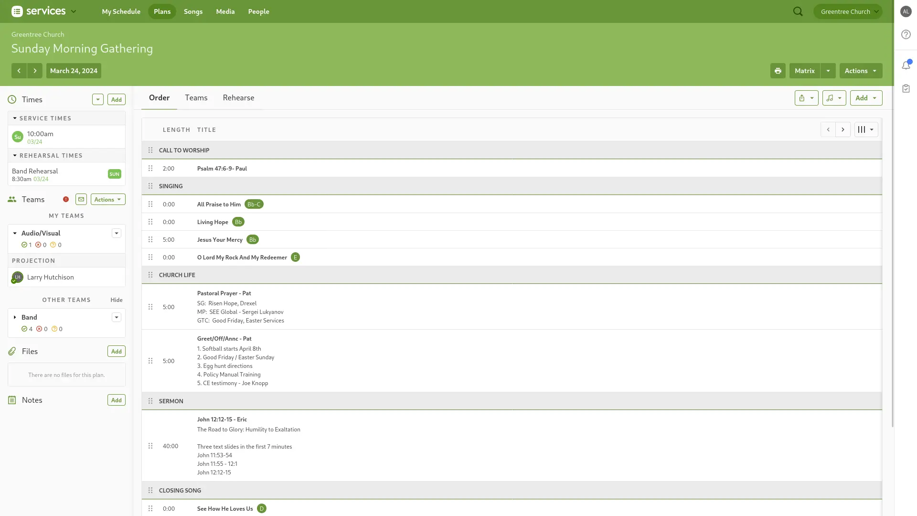Go to previous plan arrow
The image size is (917, 516).
point(19,71)
